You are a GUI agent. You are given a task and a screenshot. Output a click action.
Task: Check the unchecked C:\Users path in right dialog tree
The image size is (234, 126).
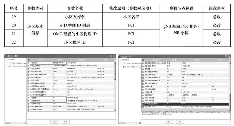click(123, 63)
